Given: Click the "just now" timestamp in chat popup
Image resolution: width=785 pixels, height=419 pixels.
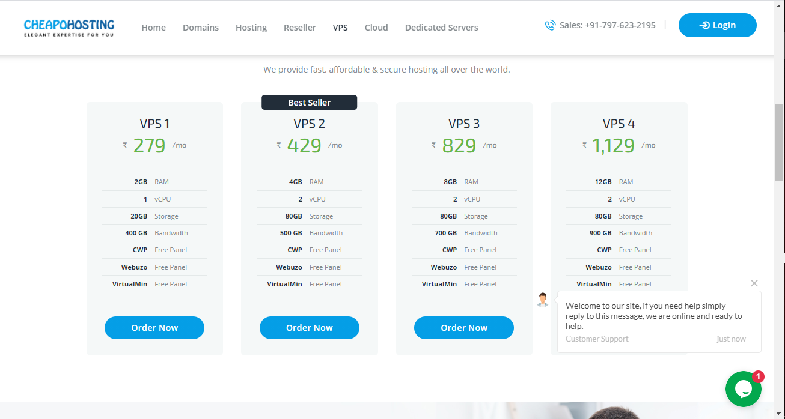Looking at the screenshot, I should [x=732, y=339].
